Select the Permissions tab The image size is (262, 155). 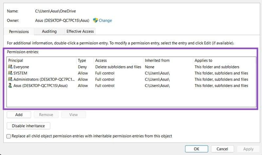18,32
